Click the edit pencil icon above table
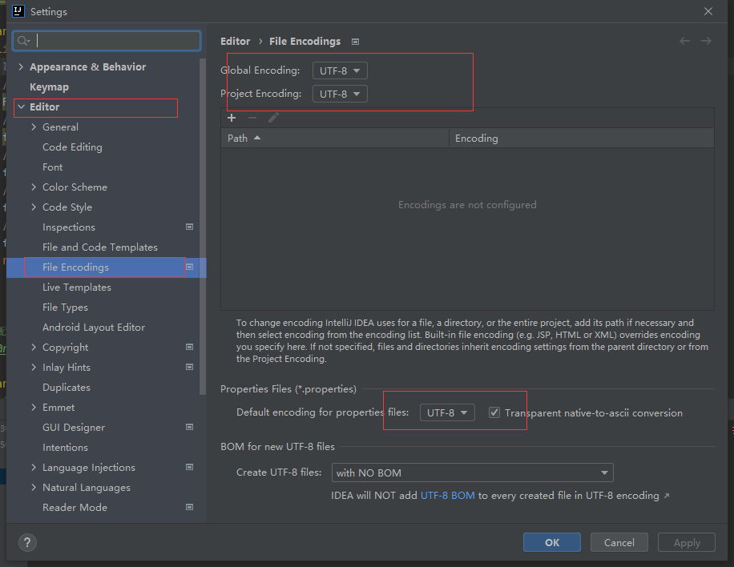This screenshot has height=567, width=734. pyautogui.click(x=273, y=118)
